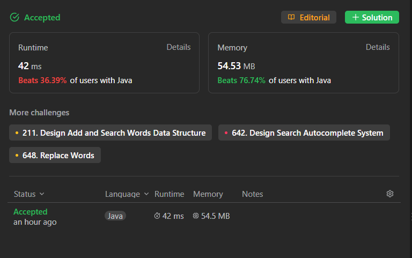Open 648. Replace Words challenge
Viewport: 412px width, 258px height.
point(58,156)
